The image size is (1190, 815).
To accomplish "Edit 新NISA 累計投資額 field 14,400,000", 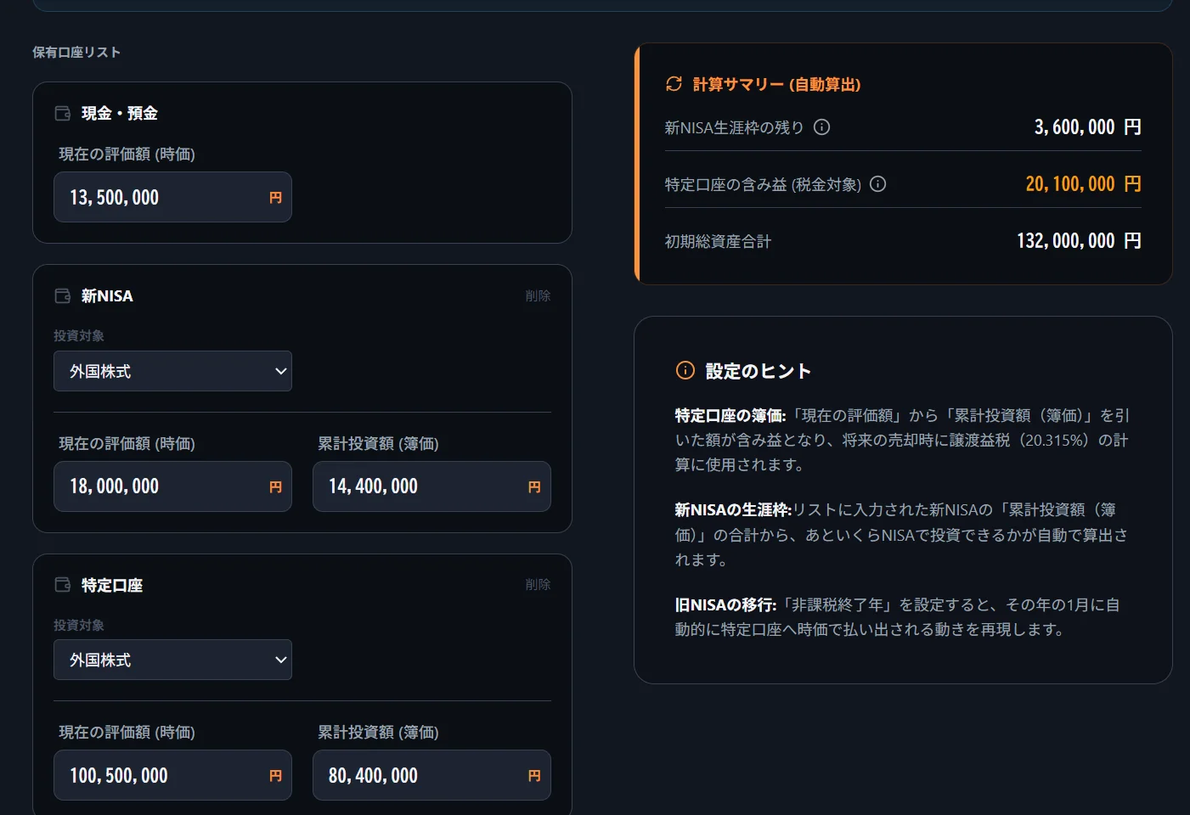I will [431, 486].
